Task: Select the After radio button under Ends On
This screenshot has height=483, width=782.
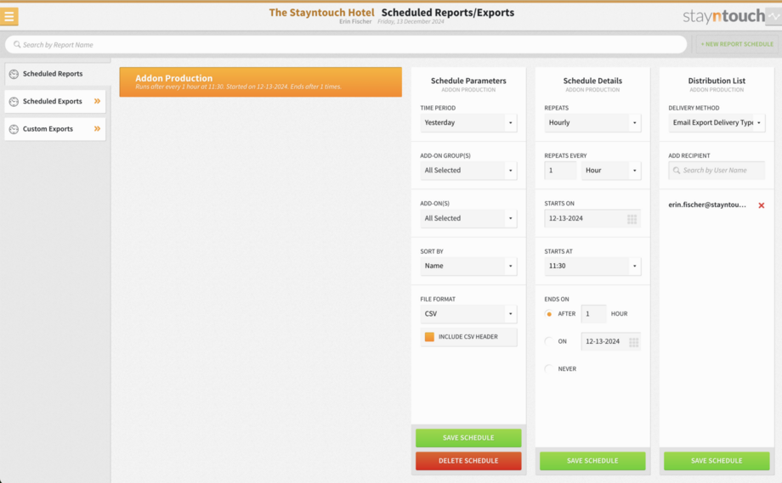Action: [x=549, y=314]
